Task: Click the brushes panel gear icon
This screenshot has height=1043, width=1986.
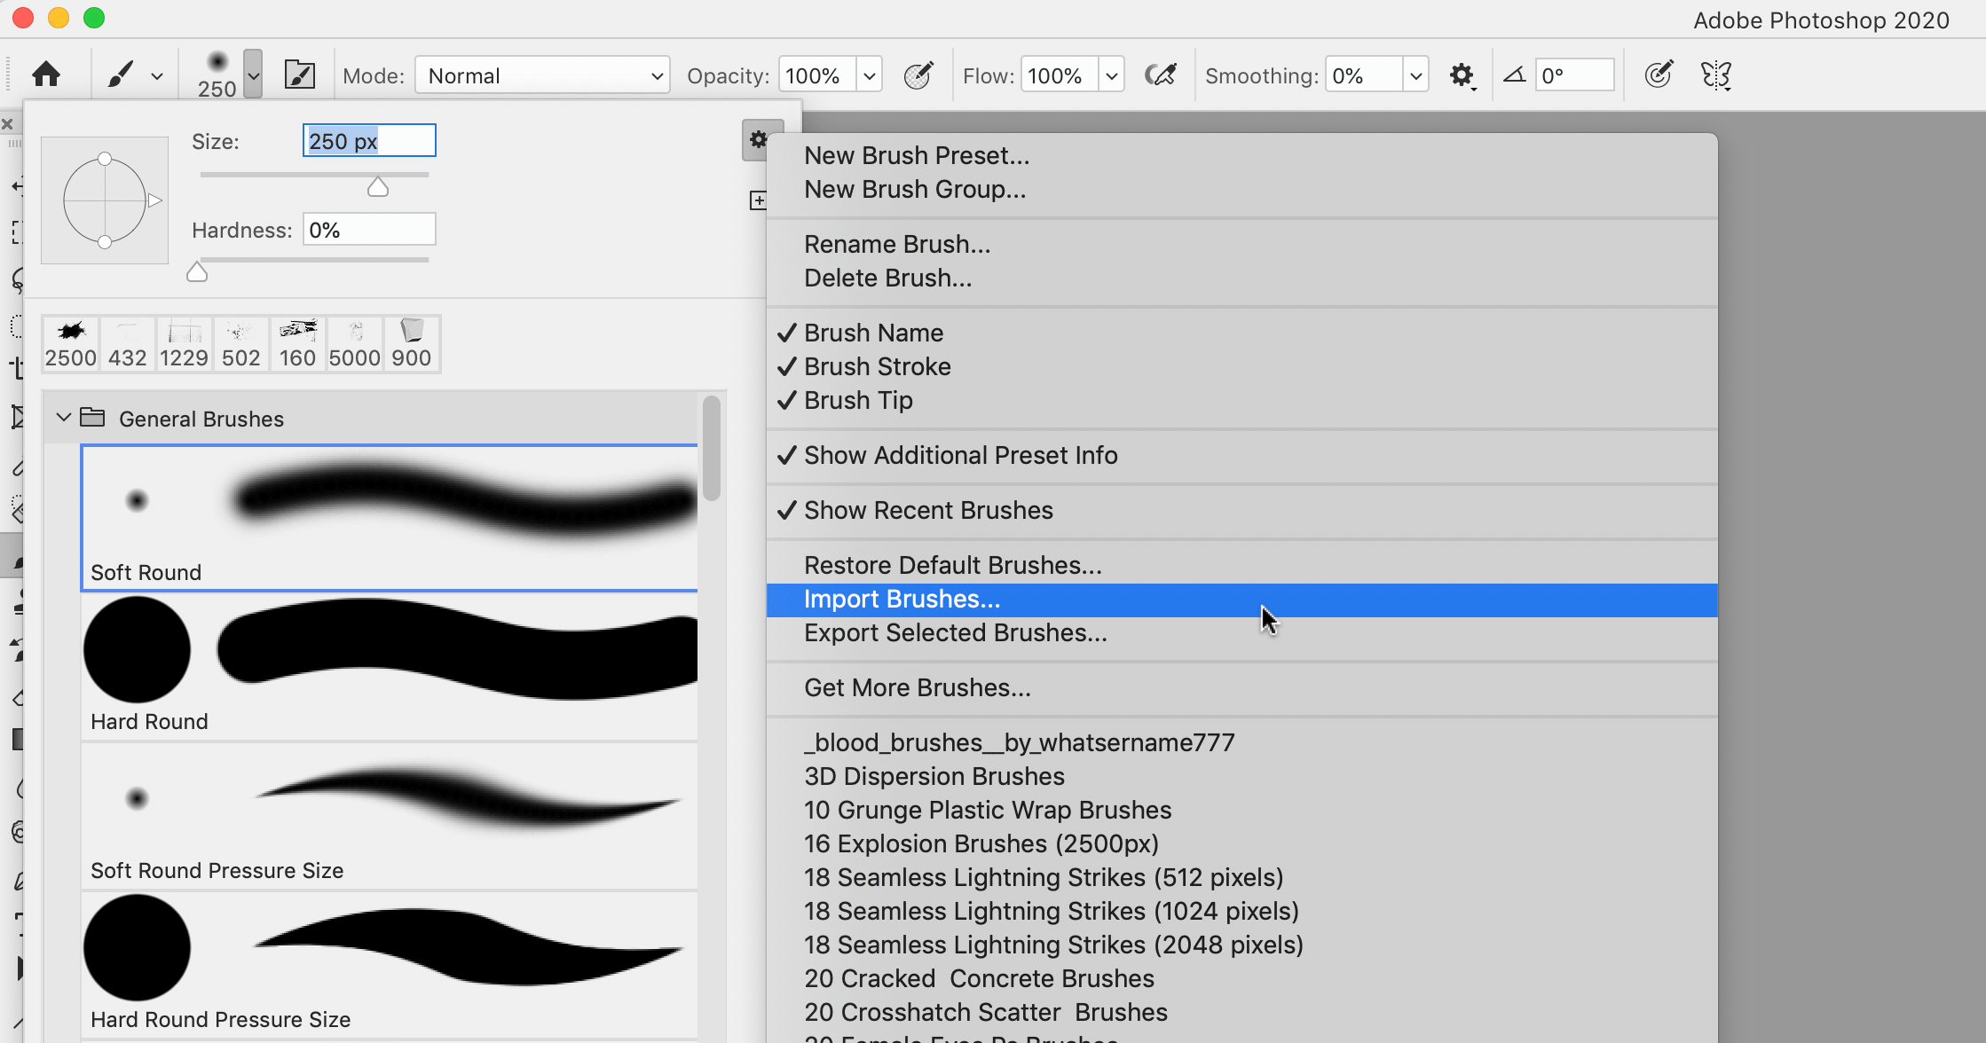Action: (759, 139)
